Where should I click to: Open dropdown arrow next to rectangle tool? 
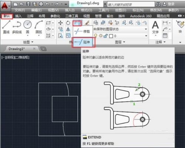click(x=53, y=23)
